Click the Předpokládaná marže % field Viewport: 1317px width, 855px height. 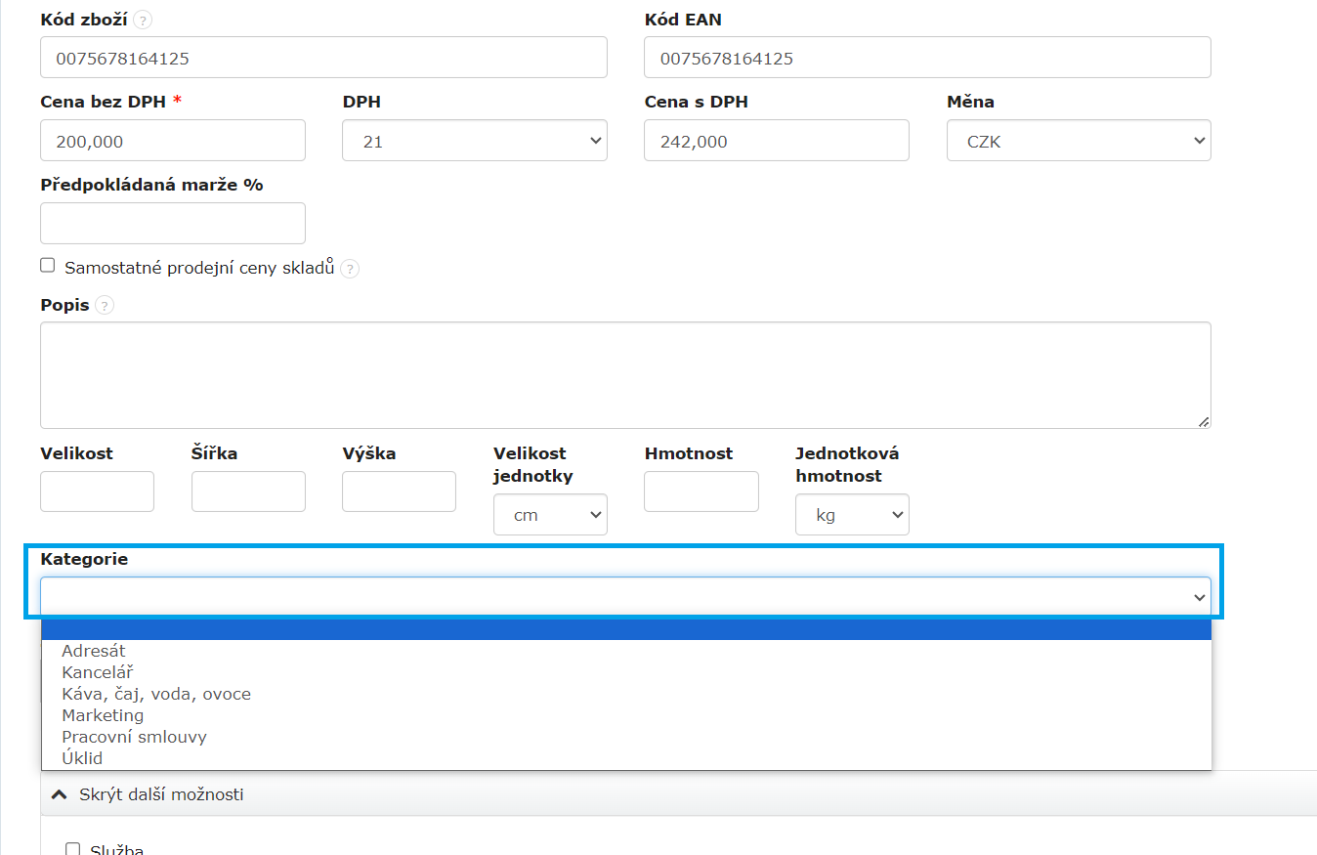point(172,223)
